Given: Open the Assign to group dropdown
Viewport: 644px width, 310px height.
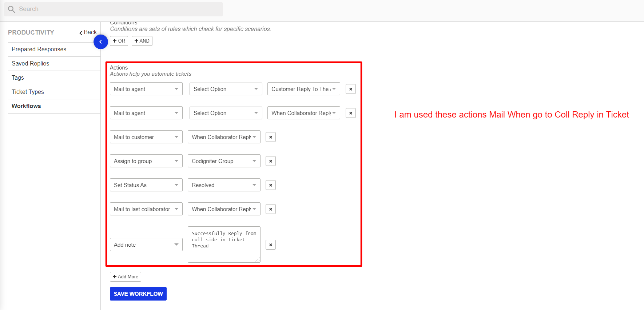Looking at the screenshot, I should pyautogui.click(x=146, y=161).
